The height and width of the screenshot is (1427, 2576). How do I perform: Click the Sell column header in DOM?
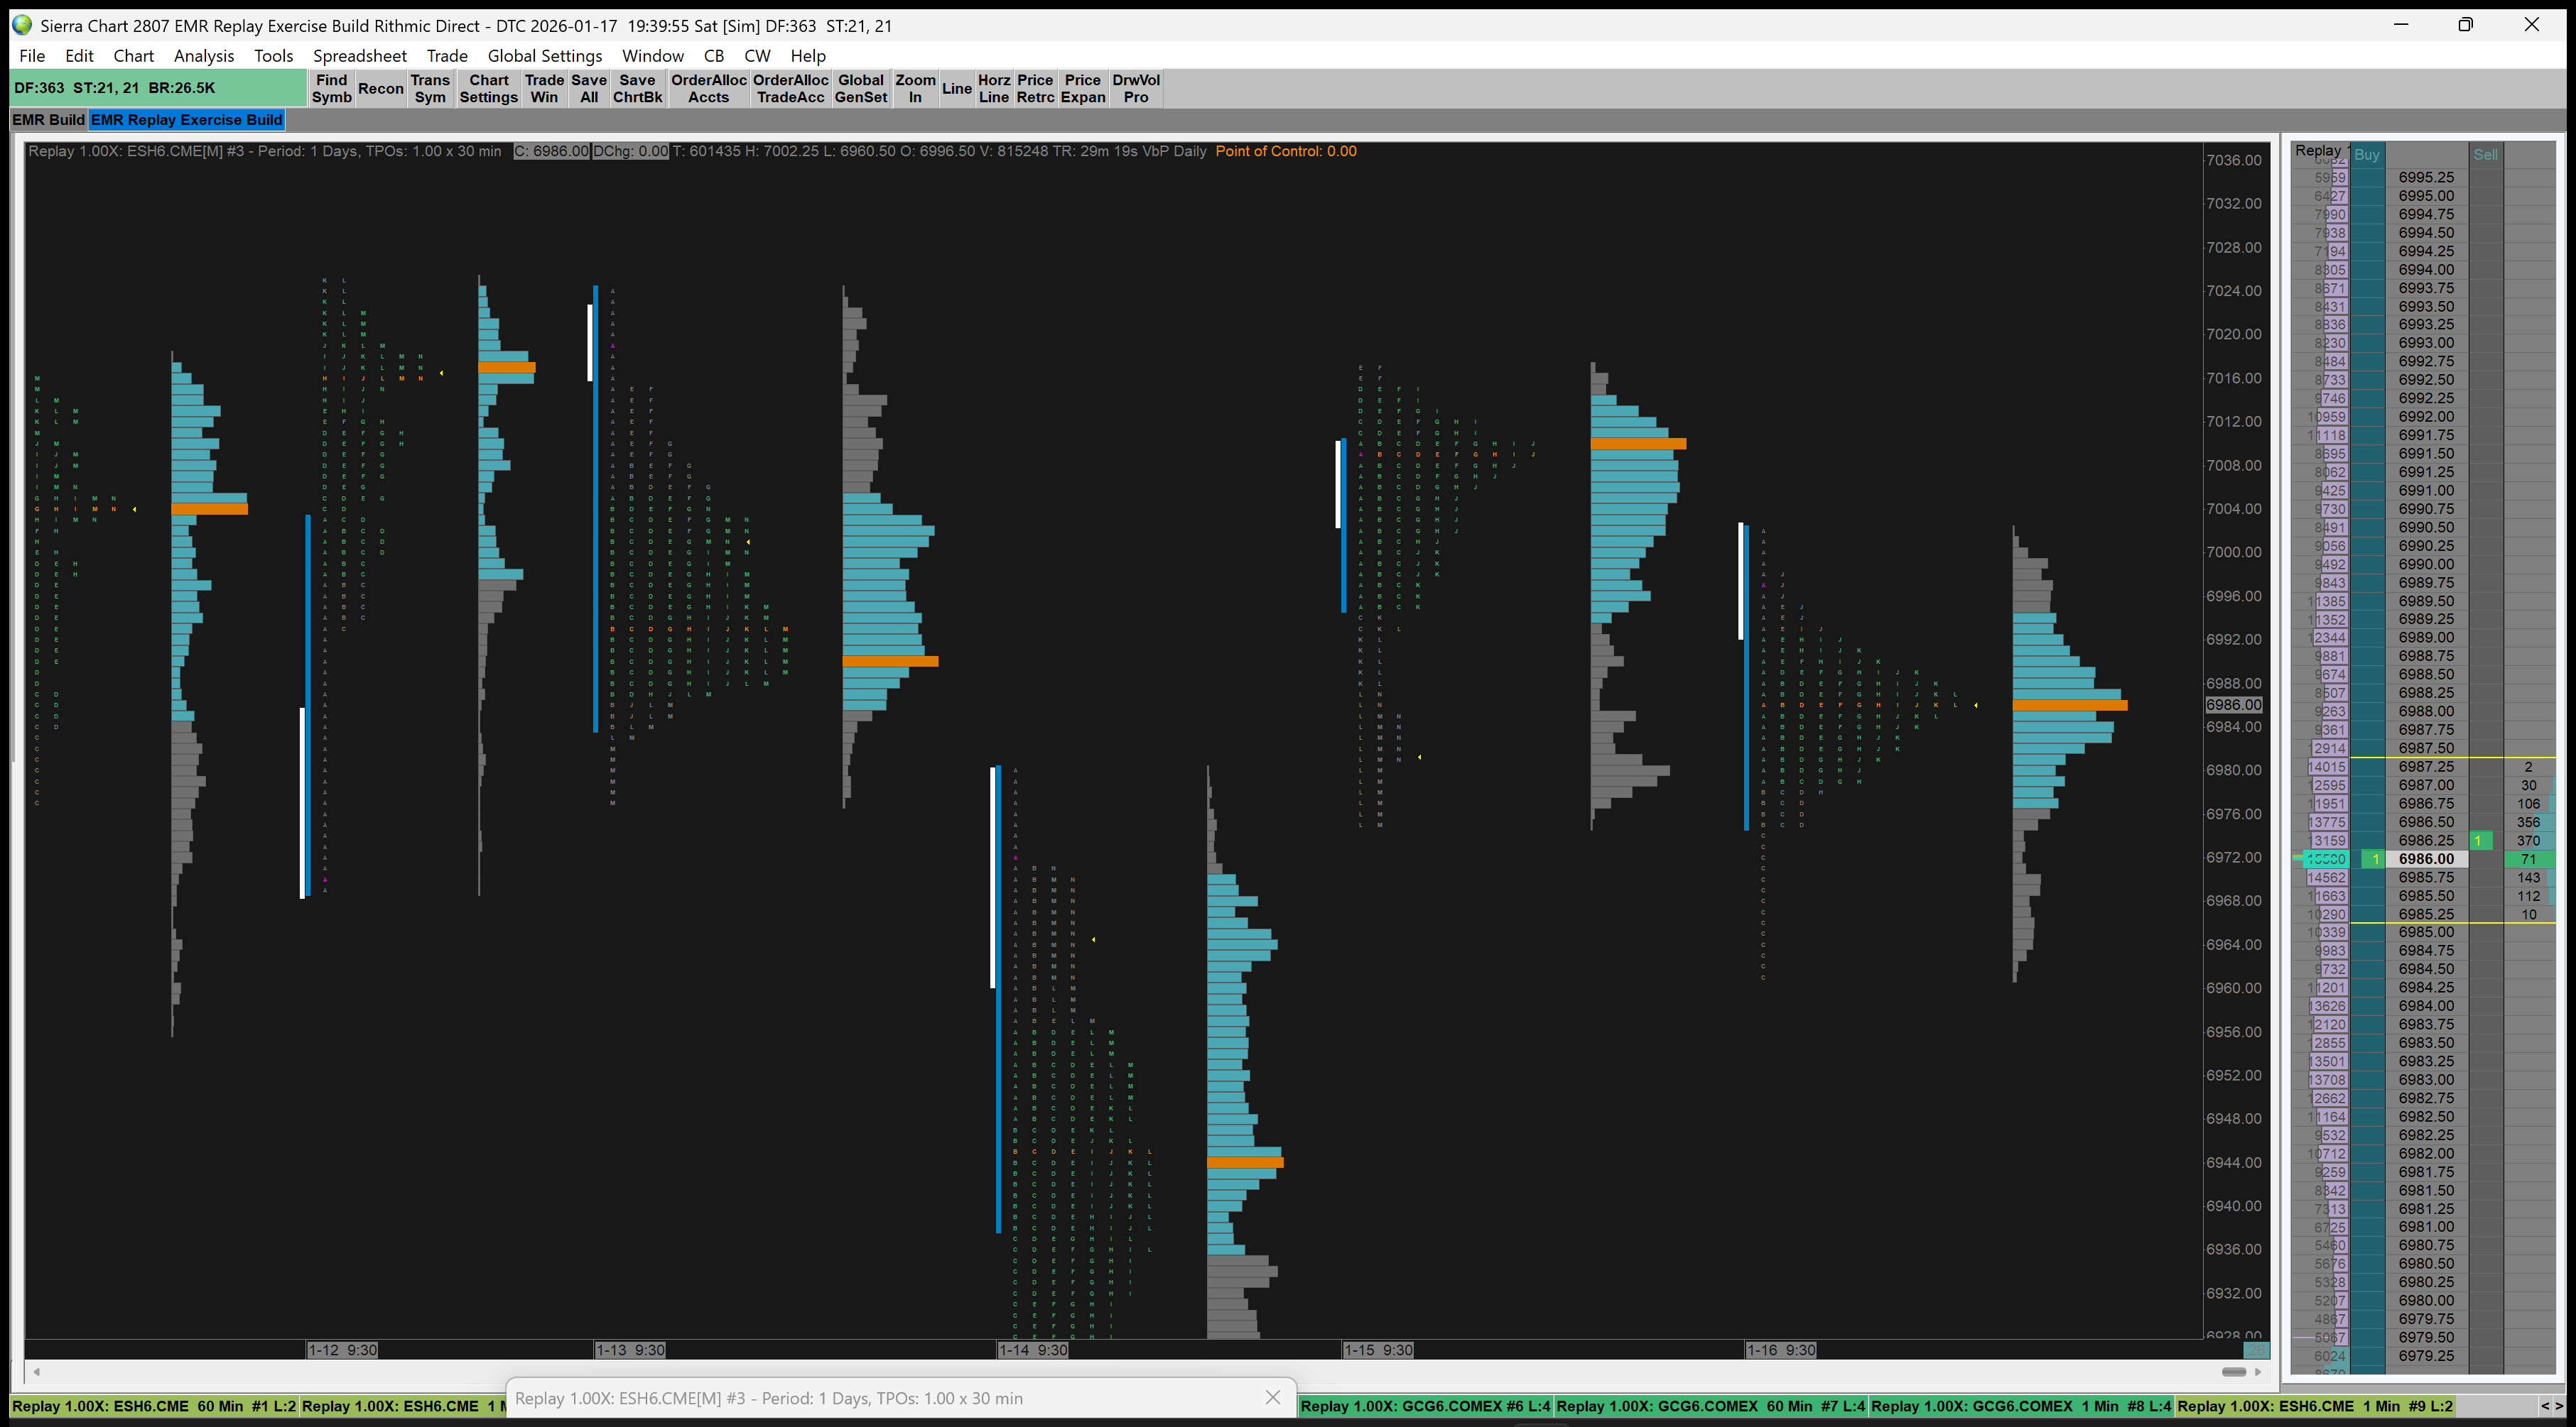pos(2485,154)
